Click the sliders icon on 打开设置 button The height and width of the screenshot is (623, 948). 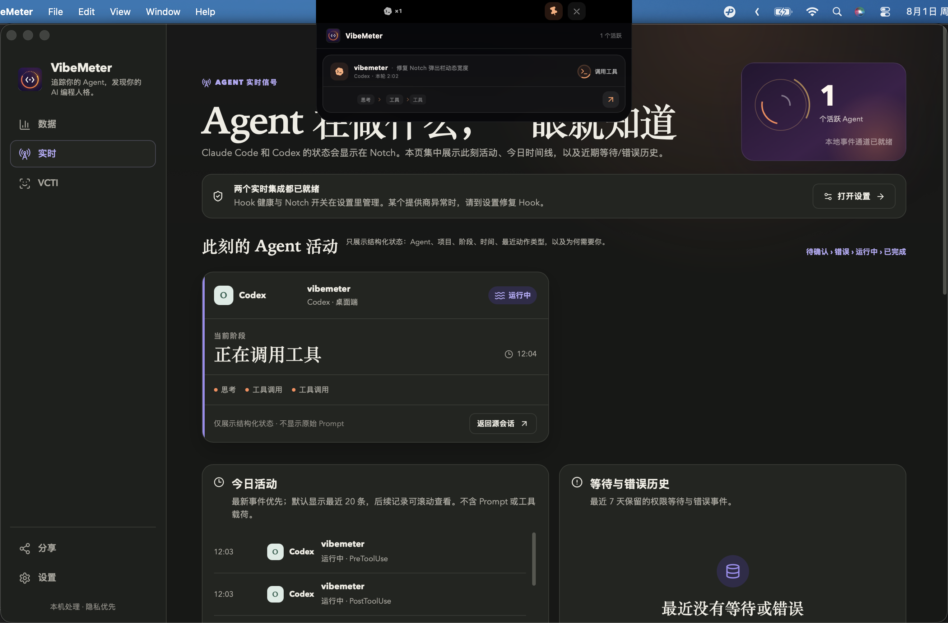pyautogui.click(x=828, y=197)
